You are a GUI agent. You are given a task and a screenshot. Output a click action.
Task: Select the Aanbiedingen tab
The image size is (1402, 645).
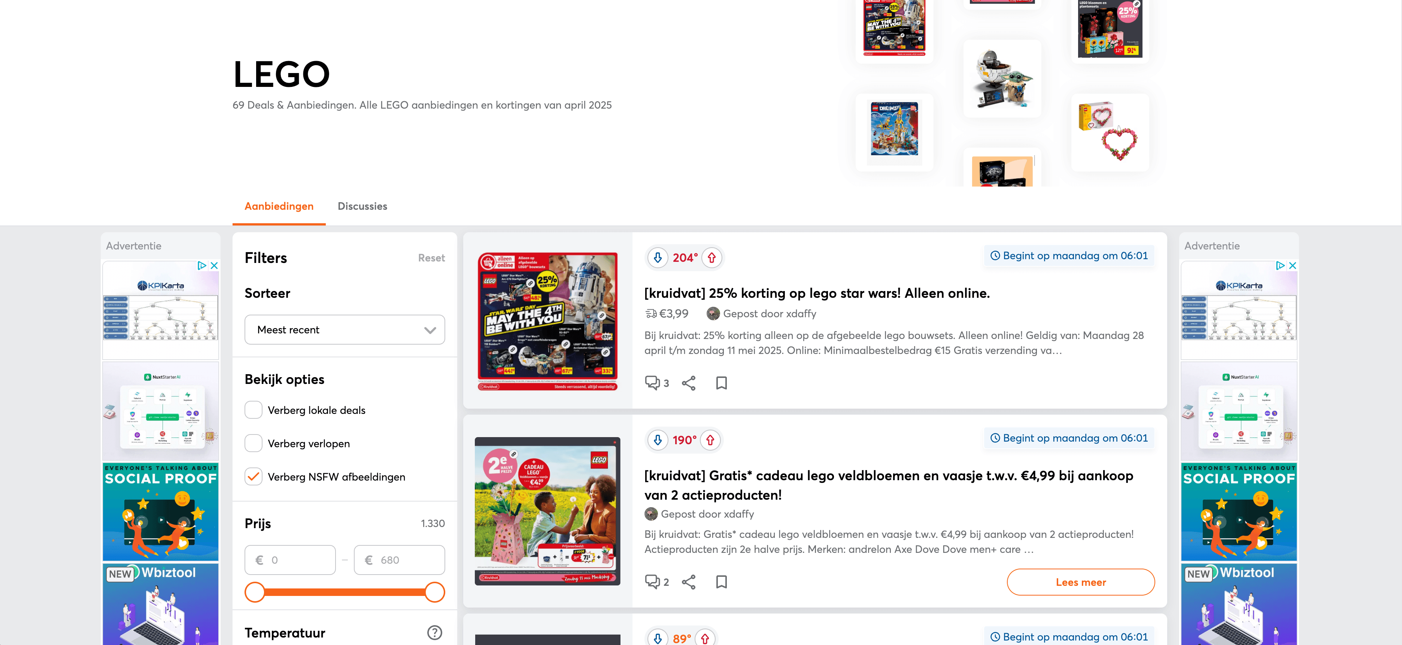coord(279,206)
